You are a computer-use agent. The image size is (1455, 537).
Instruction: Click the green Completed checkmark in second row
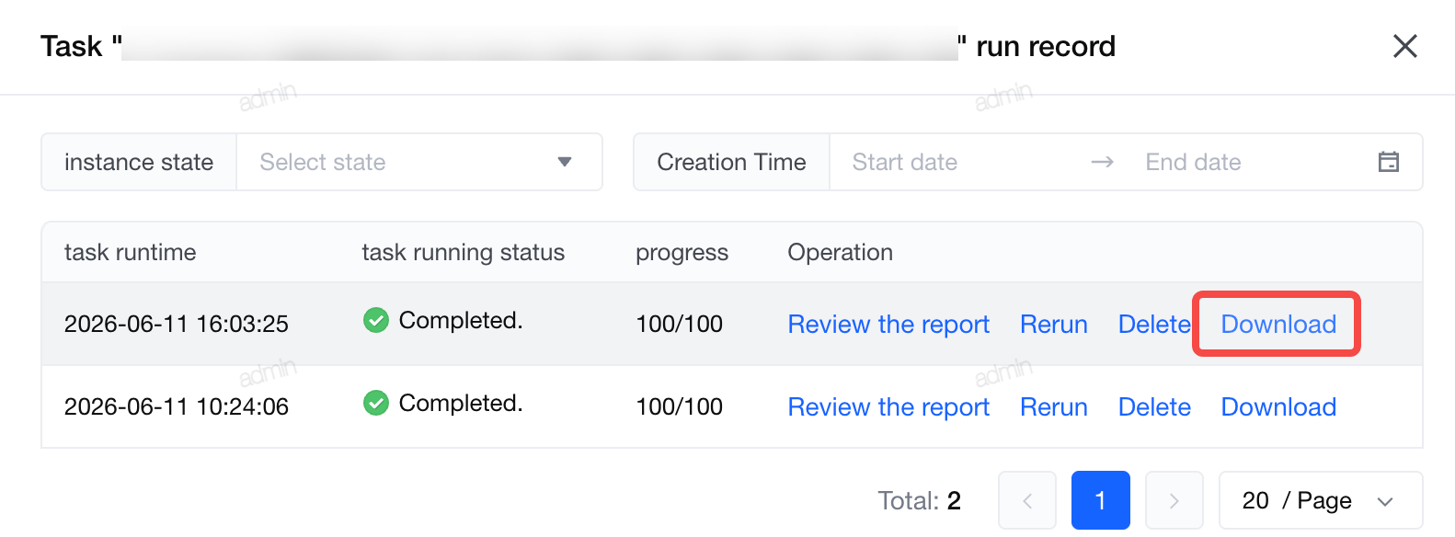tap(376, 403)
